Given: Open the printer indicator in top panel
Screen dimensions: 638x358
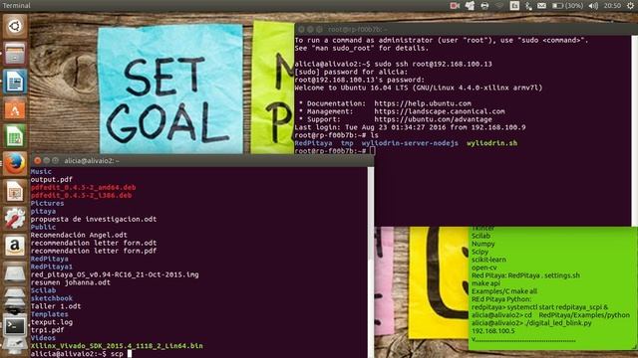Looking at the screenshot, I should pos(484,6).
